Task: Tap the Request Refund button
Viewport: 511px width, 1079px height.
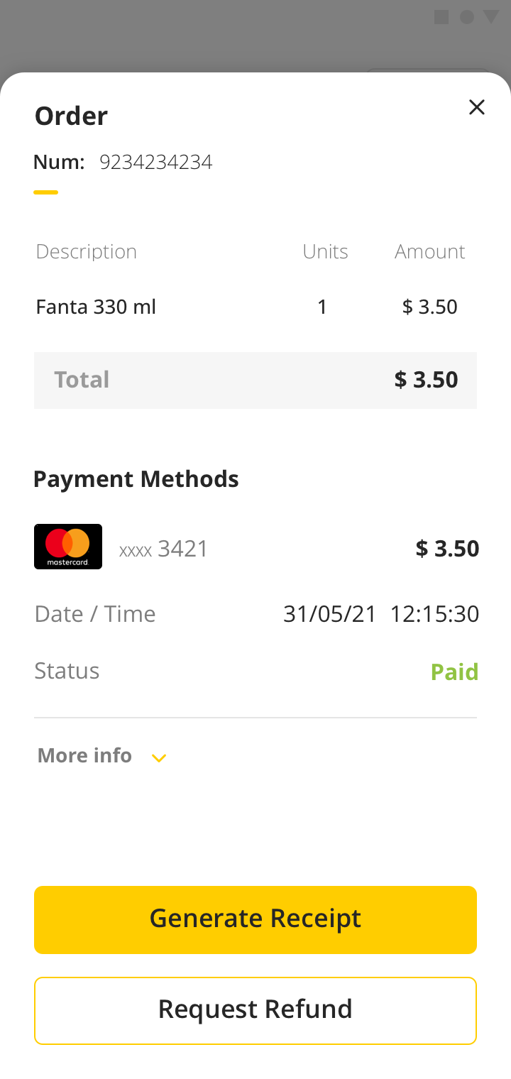Action: click(x=255, y=1010)
